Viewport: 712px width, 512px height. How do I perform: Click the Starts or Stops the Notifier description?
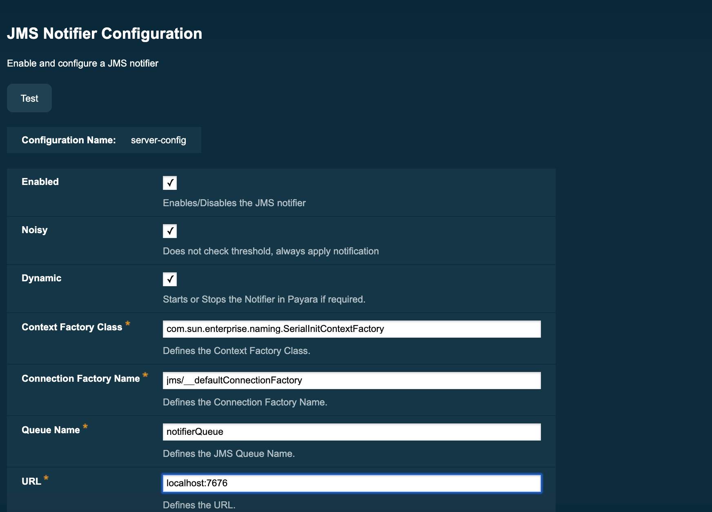(x=265, y=299)
